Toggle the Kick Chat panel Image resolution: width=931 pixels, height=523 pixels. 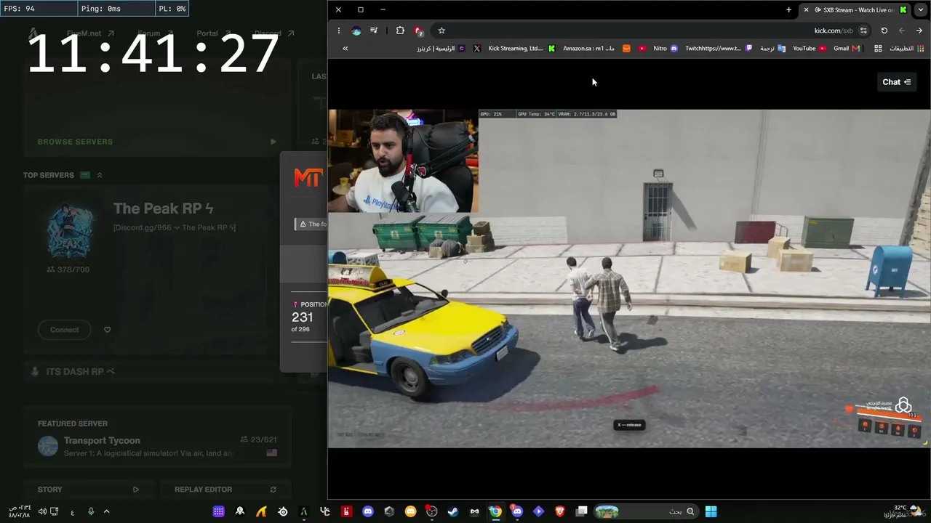896,82
